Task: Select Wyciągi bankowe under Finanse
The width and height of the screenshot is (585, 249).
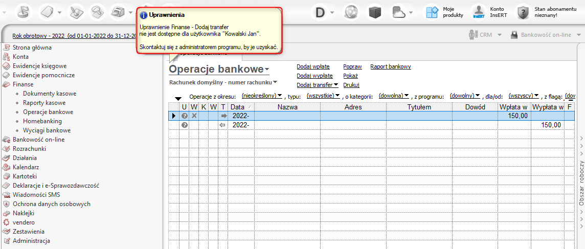Action: coord(47,130)
